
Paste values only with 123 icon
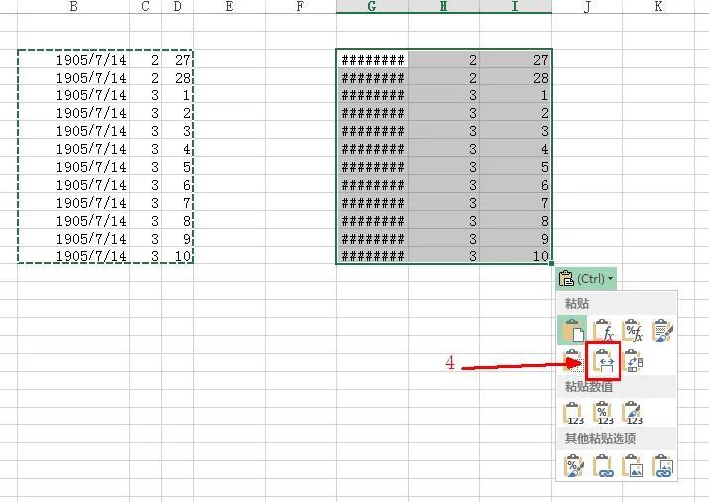click(573, 413)
